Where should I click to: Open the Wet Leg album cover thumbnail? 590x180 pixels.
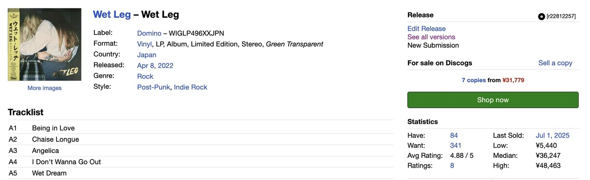click(x=45, y=44)
